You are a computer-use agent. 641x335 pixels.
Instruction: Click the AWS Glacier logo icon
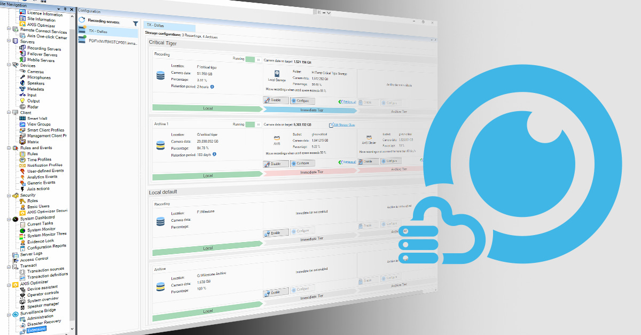(x=369, y=137)
